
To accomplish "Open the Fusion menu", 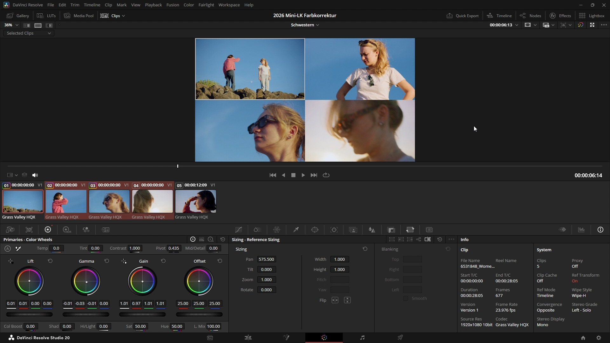I will [173, 5].
